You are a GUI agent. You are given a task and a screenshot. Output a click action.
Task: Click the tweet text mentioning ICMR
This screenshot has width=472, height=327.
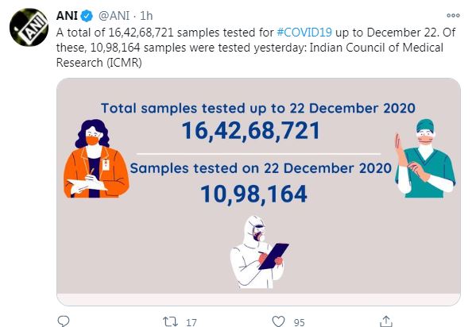[x=256, y=48]
